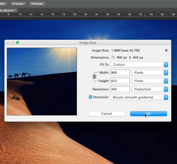This screenshot has height=164, width=177.
Task: Click the OK button
Action: pos(148,114)
